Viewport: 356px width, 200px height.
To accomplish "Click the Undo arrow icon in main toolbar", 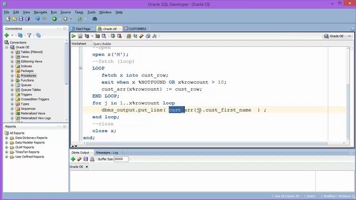I will 37,19.
